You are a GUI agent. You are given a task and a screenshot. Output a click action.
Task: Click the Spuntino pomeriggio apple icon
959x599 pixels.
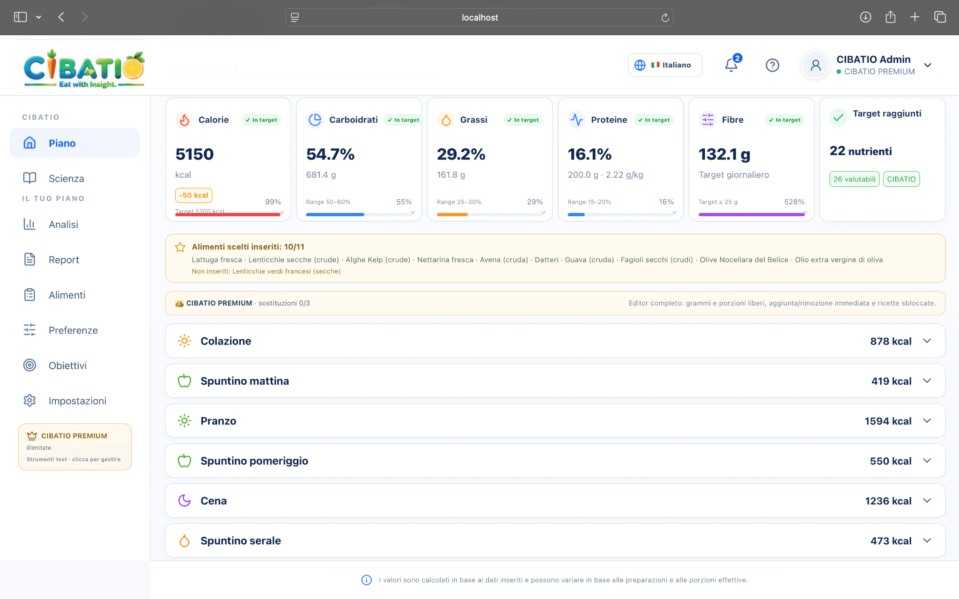click(184, 461)
